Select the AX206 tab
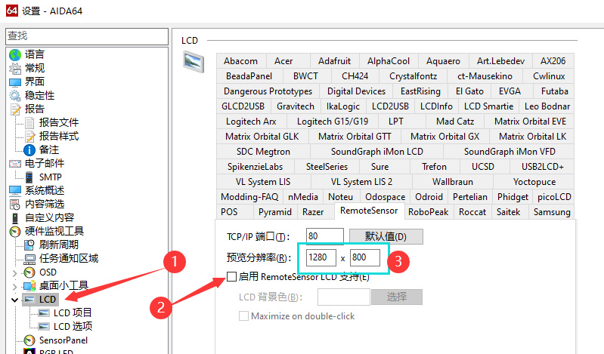 click(553, 61)
